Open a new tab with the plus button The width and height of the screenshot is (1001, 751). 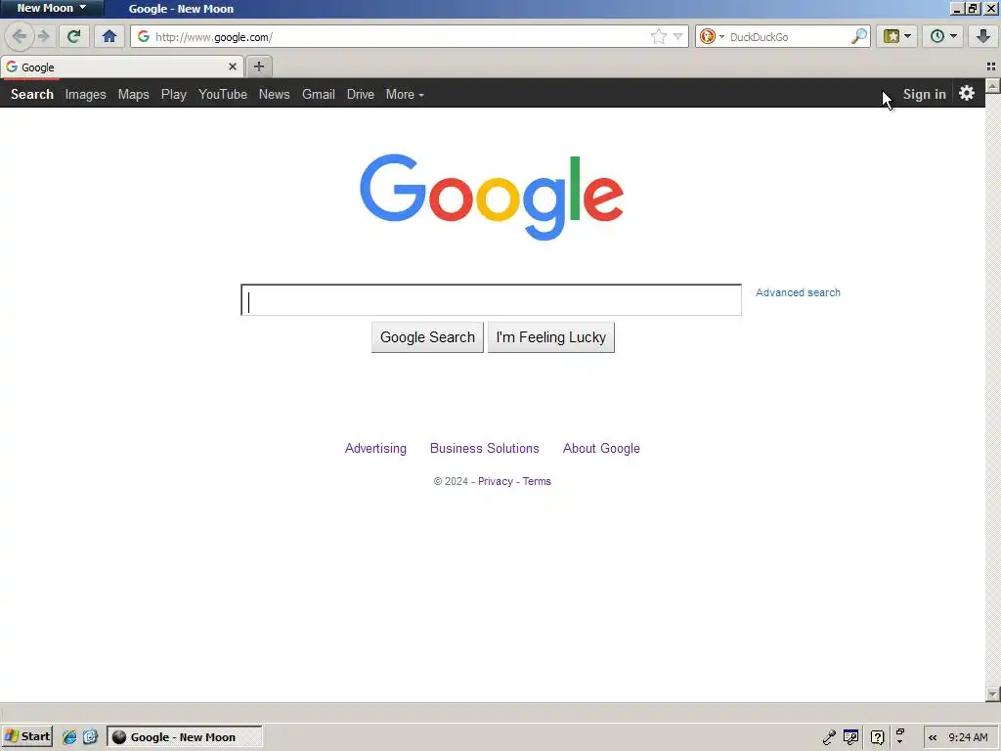(258, 66)
